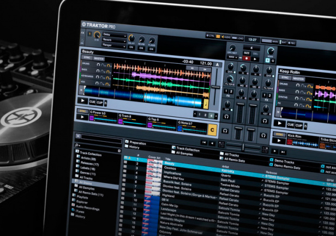Click the Drums stem headphone icon on Beauty deck

pyautogui.click(x=98, y=64)
